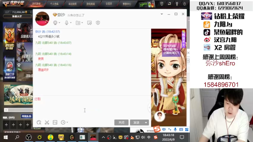Insert a picture with the image icon

pyautogui.click(x=55, y=122)
